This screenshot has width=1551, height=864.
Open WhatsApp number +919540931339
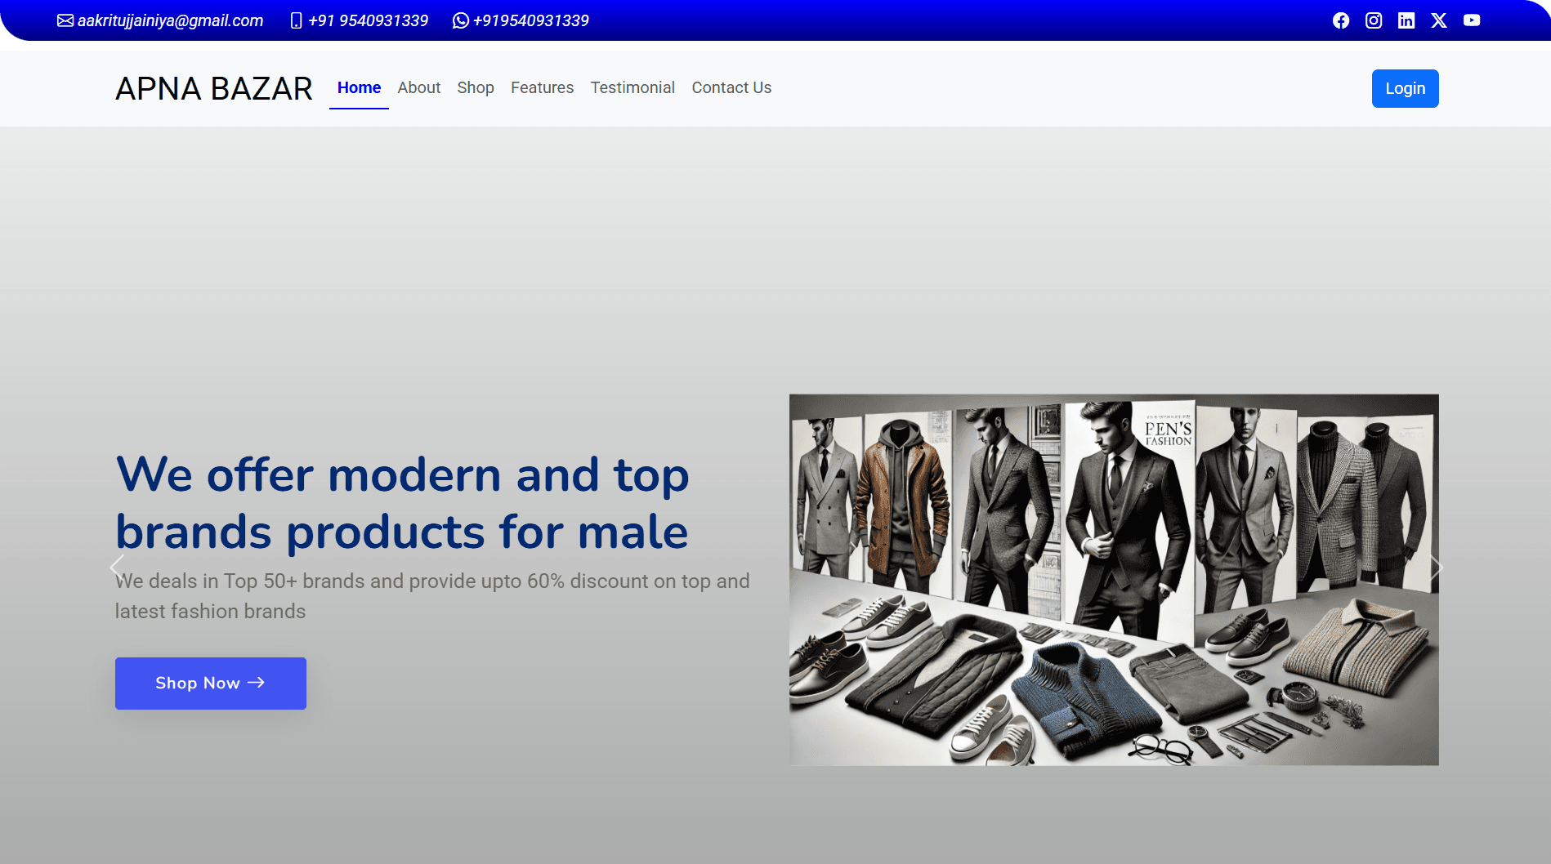[x=530, y=20]
